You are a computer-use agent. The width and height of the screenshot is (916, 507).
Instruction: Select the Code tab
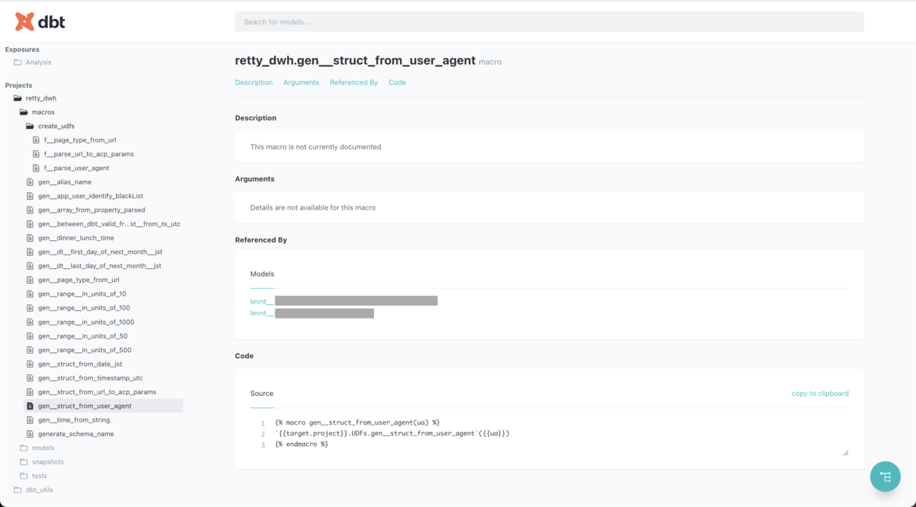pos(397,82)
